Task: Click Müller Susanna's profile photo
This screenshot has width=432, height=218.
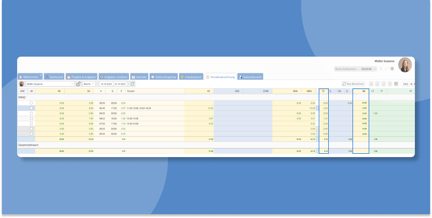Action: tap(405, 65)
